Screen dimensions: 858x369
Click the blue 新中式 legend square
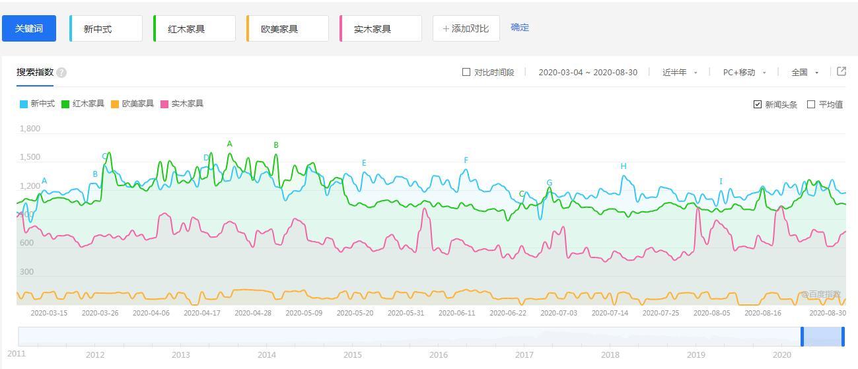24,104
